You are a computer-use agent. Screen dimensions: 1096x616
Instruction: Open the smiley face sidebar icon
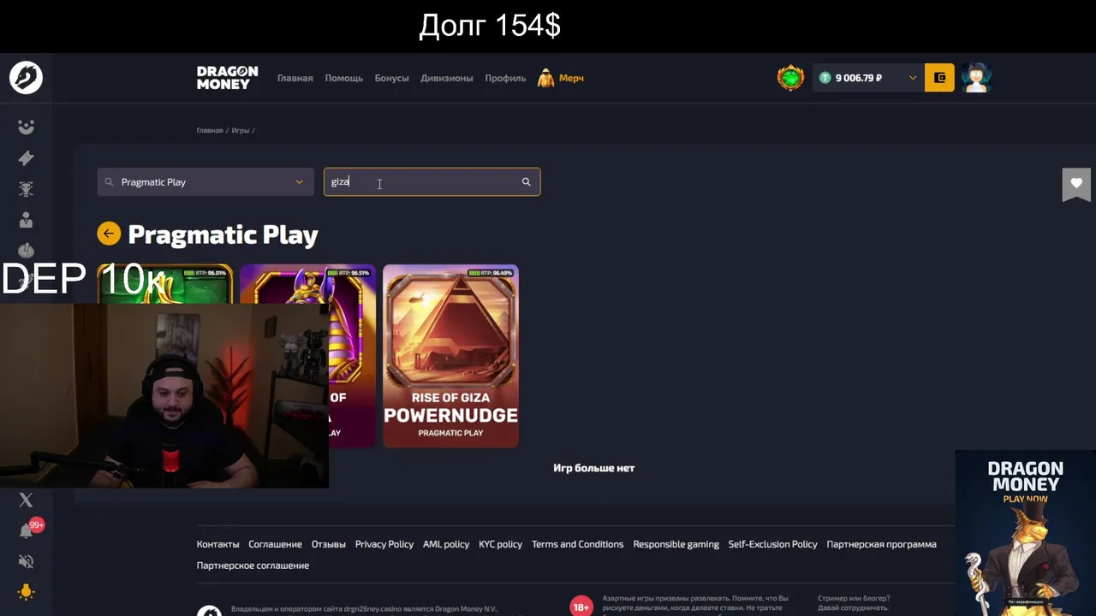[26, 127]
